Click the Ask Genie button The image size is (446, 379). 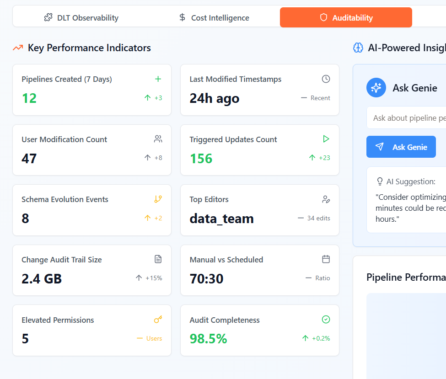401,147
